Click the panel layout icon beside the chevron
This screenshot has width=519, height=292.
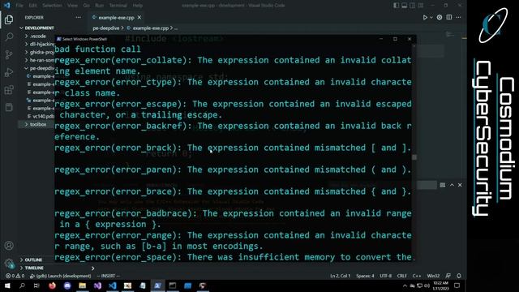(443, 185)
